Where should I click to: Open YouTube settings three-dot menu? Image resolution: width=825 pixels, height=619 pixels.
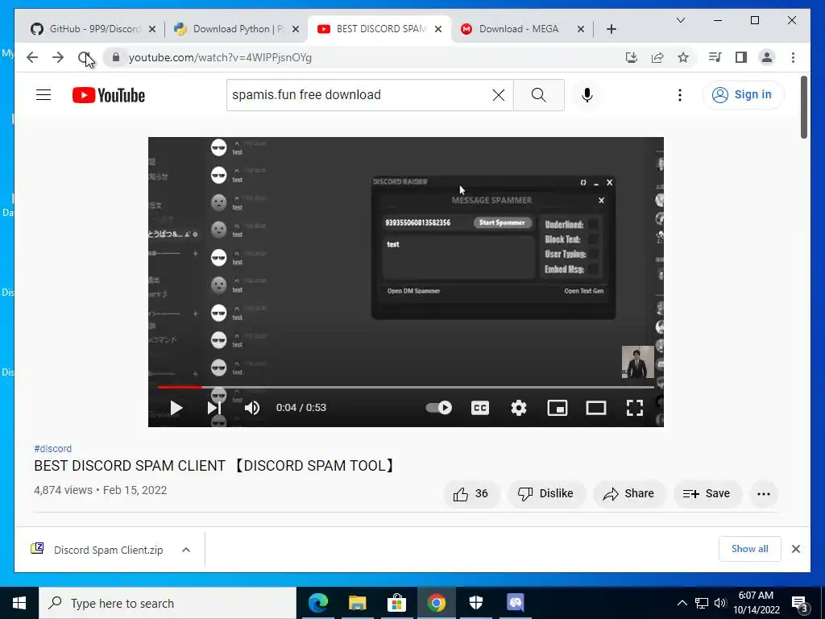680,95
